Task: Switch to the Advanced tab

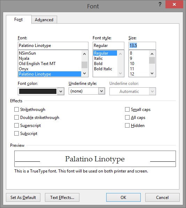Action: click(44, 20)
